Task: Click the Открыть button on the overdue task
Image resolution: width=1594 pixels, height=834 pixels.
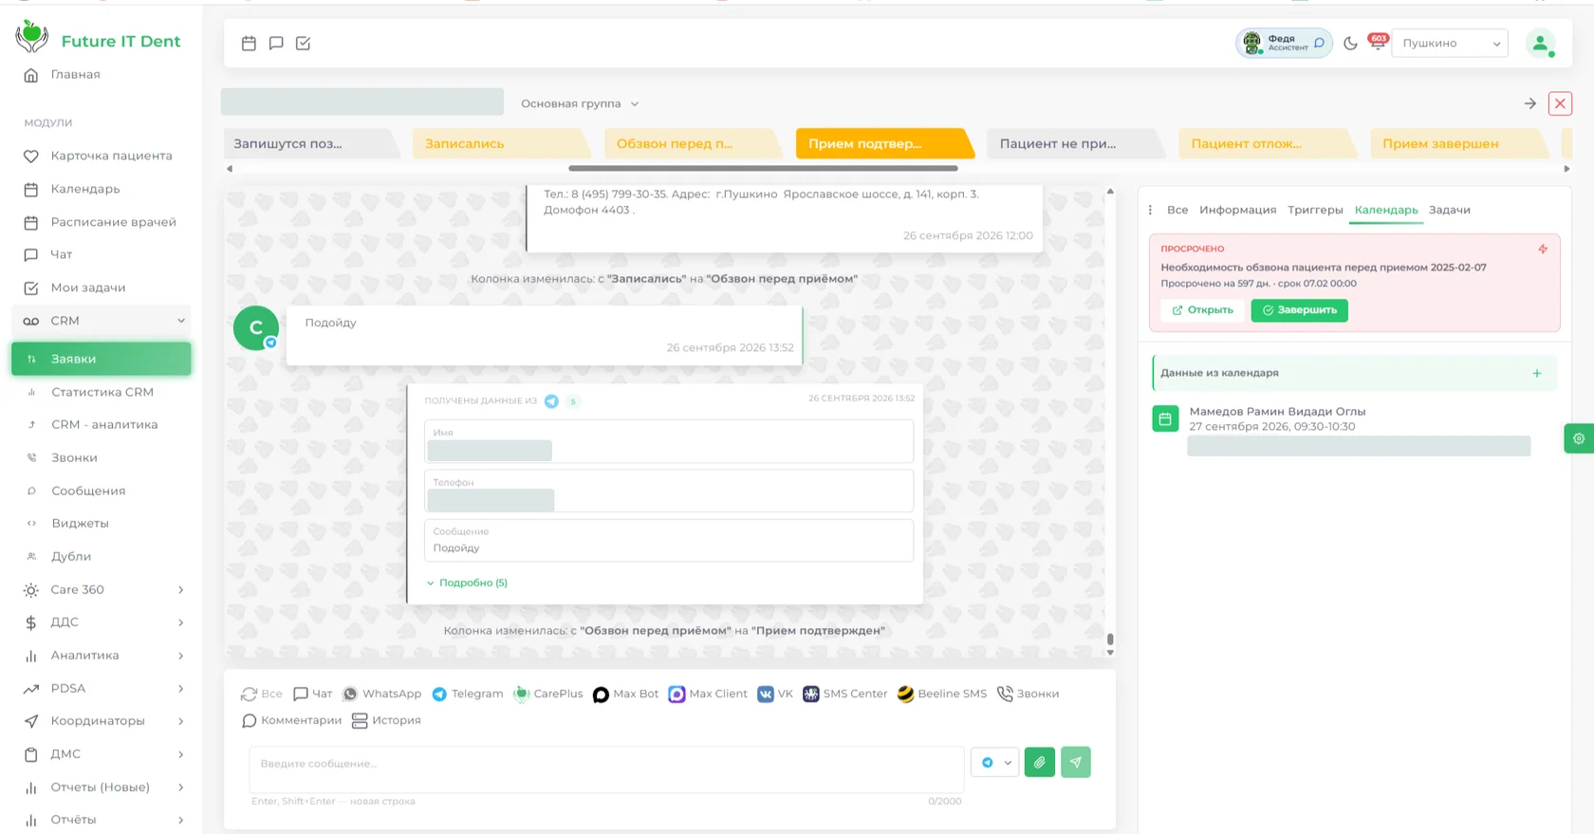Action: [1203, 310]
